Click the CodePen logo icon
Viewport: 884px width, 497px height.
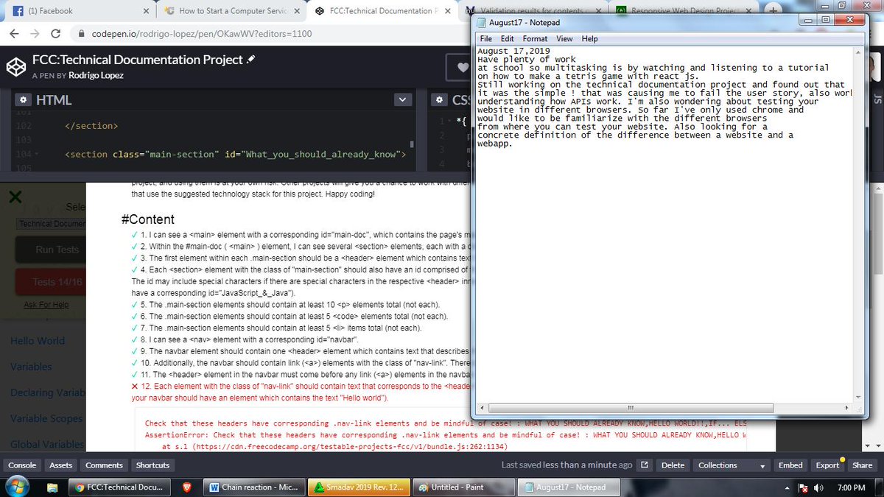15,66
